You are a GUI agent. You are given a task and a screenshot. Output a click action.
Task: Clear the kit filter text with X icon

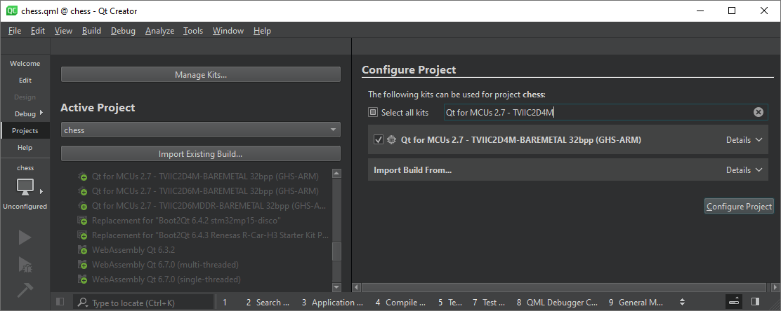point(759,112)
